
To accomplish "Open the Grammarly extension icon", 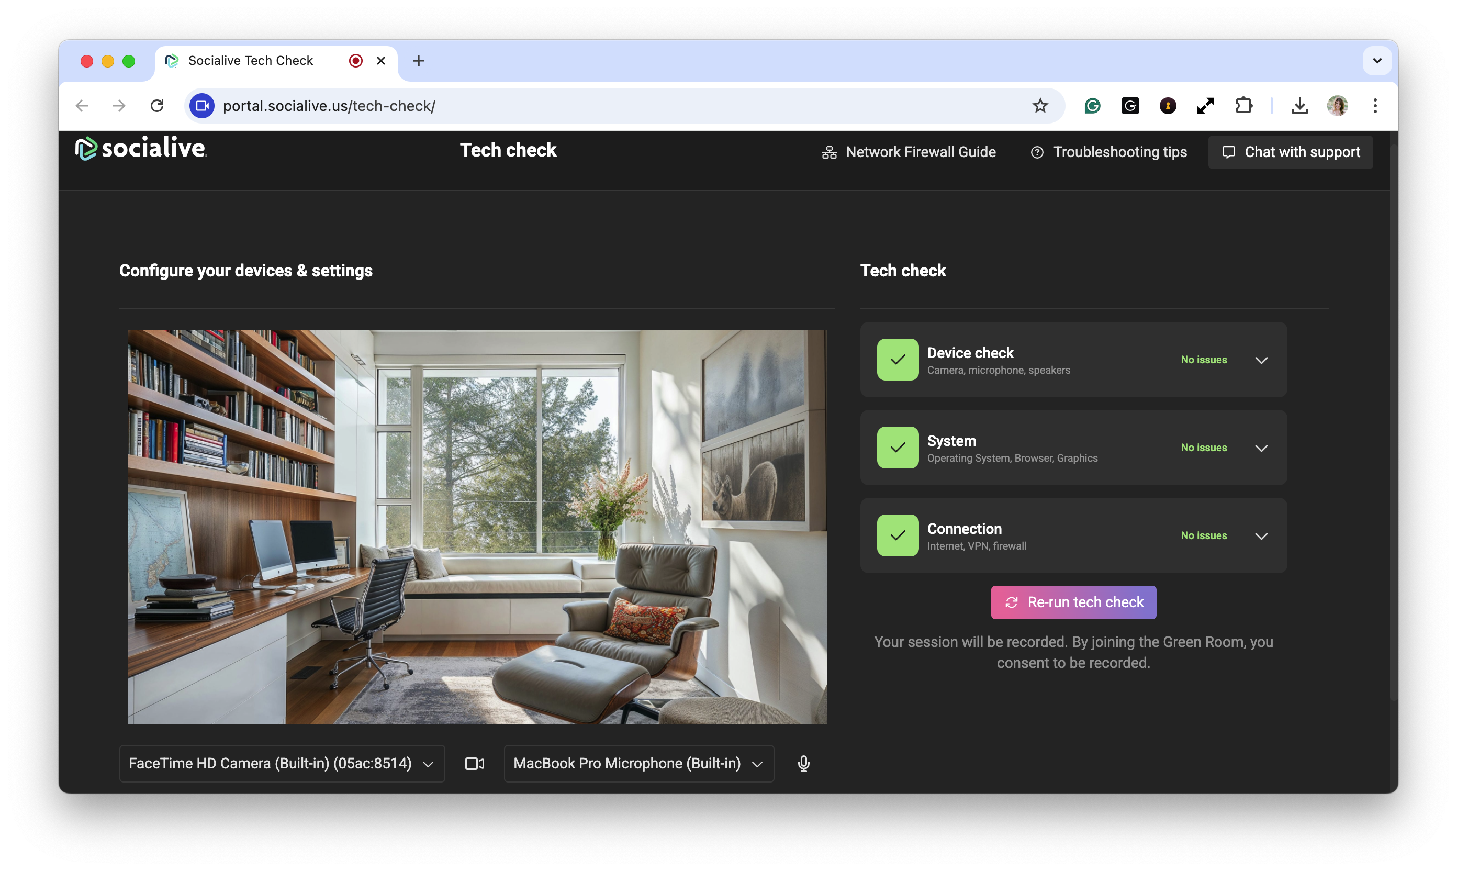I will click(x=1092, y=106).
